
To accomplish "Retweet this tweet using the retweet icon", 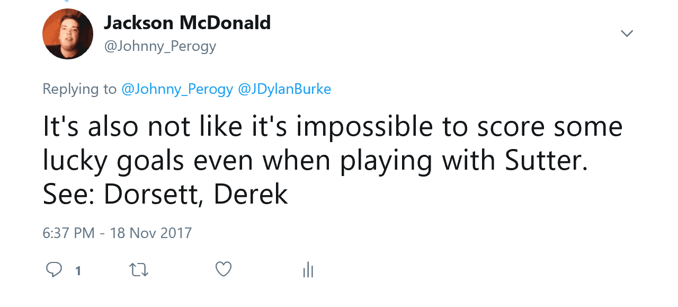I will [139, 270].
